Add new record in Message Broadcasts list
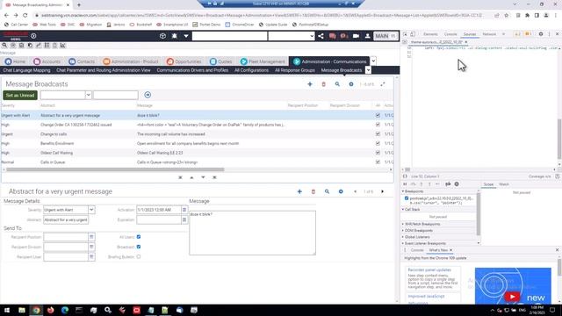Screen dimensions: 562x316 310,84
